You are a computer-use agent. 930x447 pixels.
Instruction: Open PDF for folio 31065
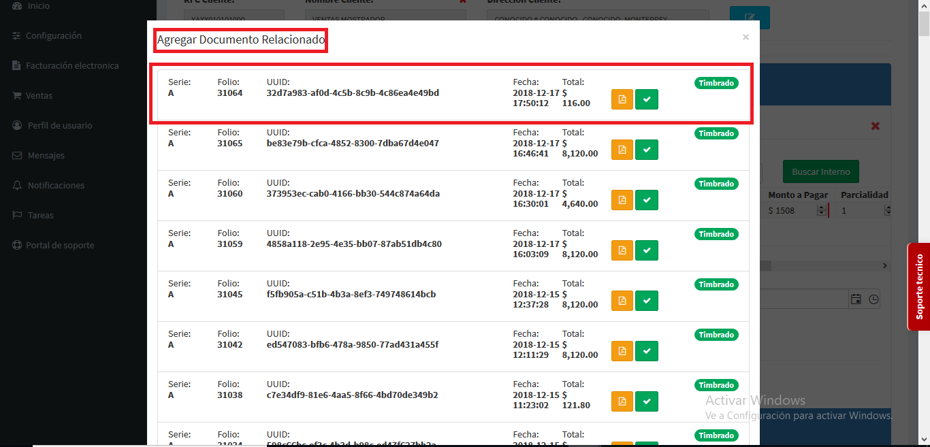coord(622,150)
